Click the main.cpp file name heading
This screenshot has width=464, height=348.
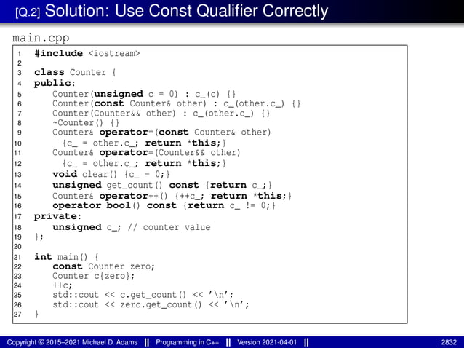tap(41, 38)
